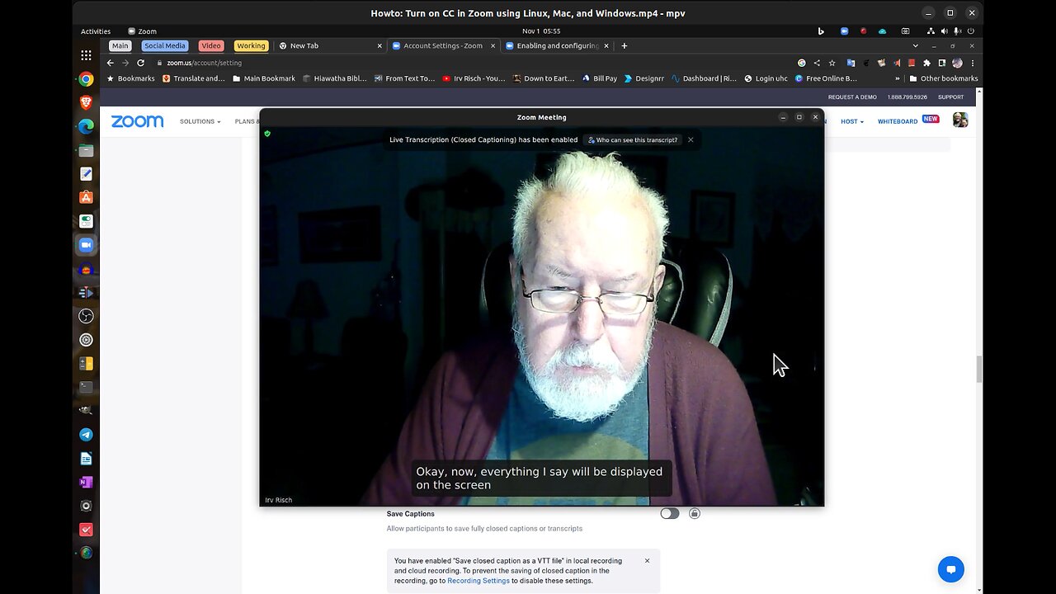Select the Video tab group
This screenshot has height=594, width=1056.
coord(211,45)
